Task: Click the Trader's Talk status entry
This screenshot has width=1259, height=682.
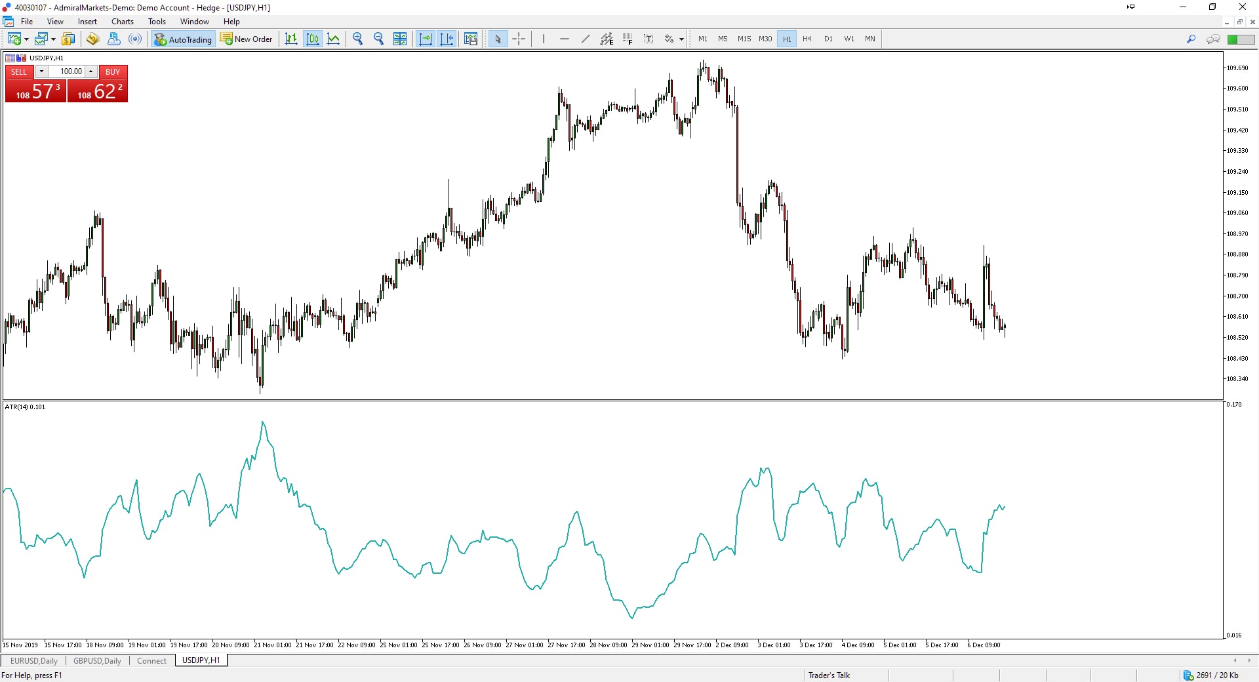Action: [829, 675]
